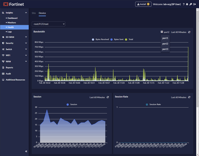This screenshot has height=156, width=199.
Task: Refresh the Session chart
Action: point(108,97)
